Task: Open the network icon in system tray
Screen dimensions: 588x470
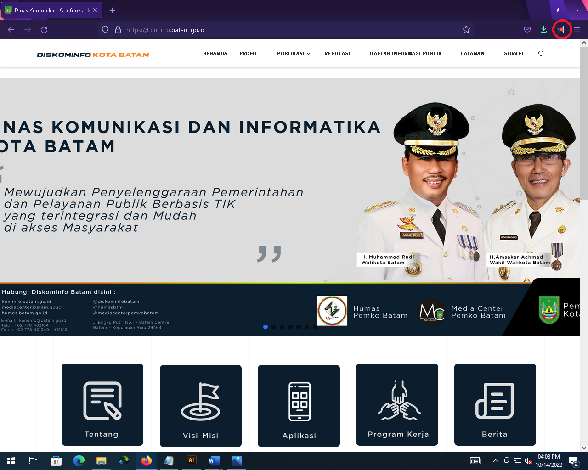Action: (x=518, y=461)
